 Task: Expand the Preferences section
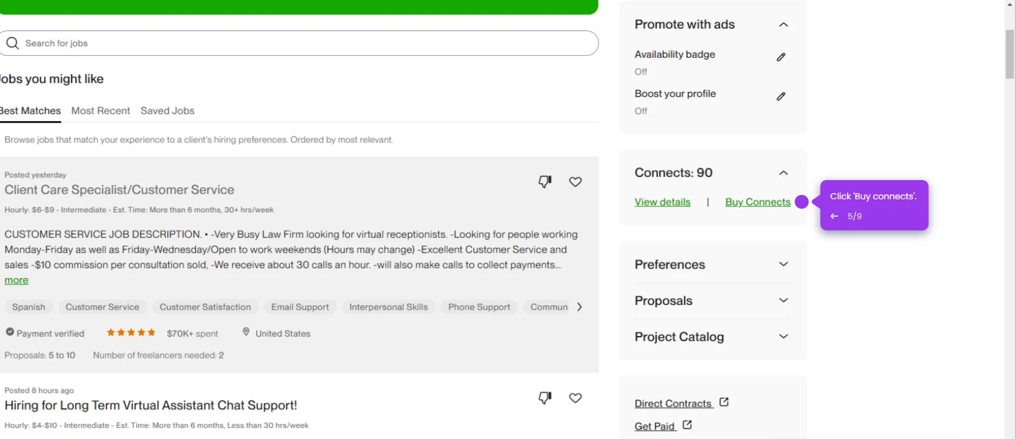(783, 264)
